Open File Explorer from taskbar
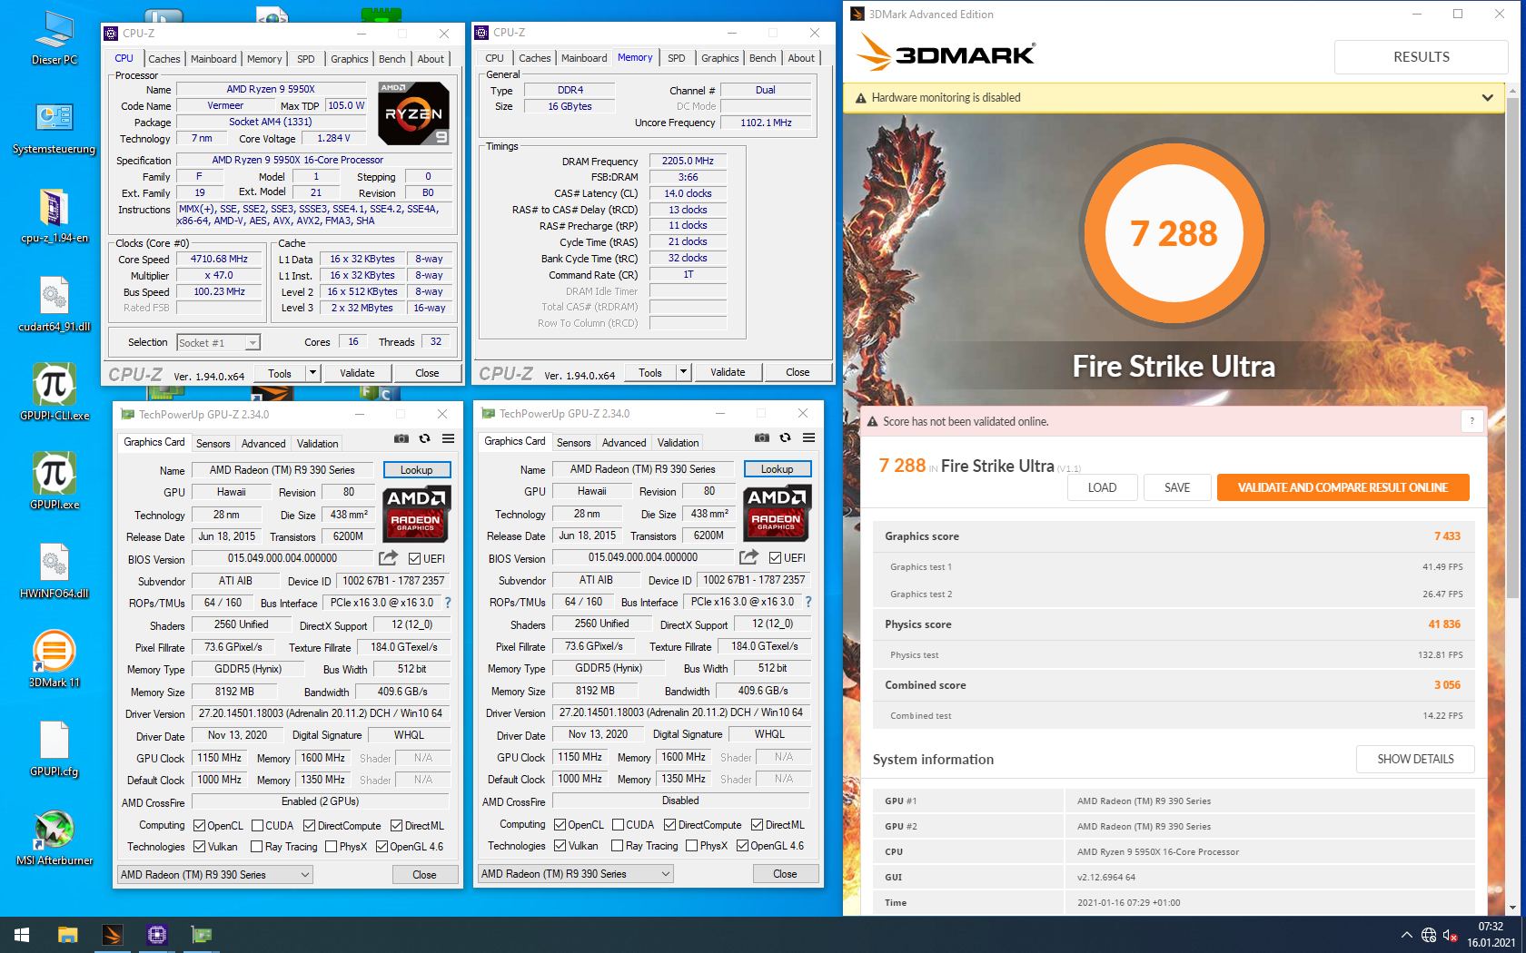The width and height of the screenshot is (1526, 953). [x=67, y=935]
